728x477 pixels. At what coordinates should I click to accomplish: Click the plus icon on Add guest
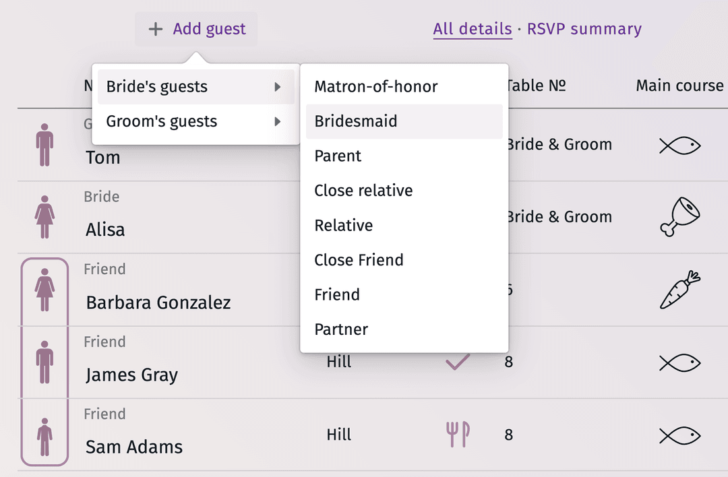click(156, 29)
